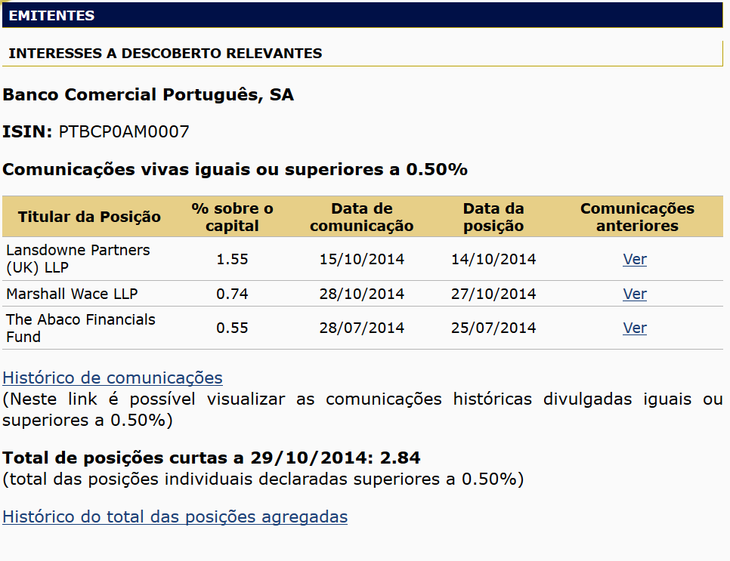Open Ver link for The Abaco Financials Fund
The width and height of the screenshot is (730, 561).
(x=635, y=328)
